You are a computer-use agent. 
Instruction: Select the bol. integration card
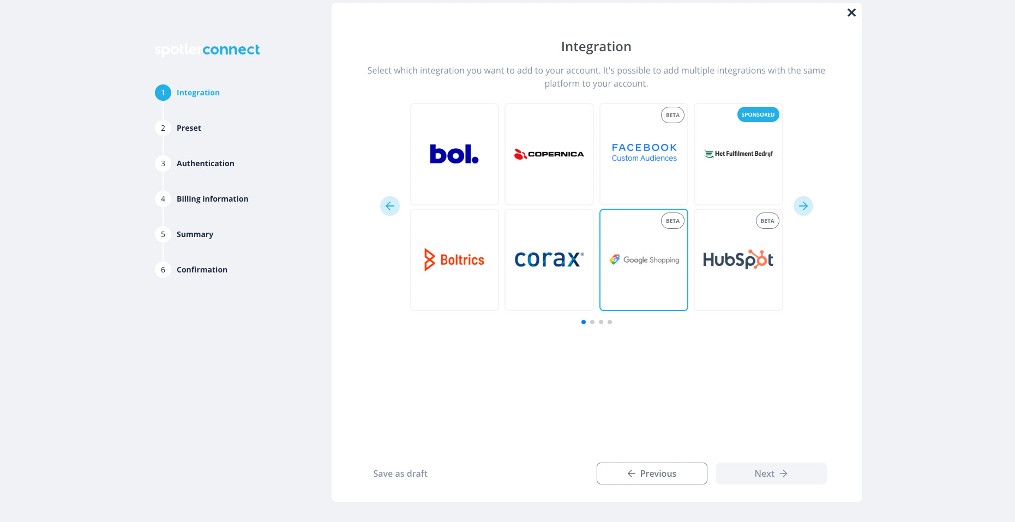tap(454, 154)
